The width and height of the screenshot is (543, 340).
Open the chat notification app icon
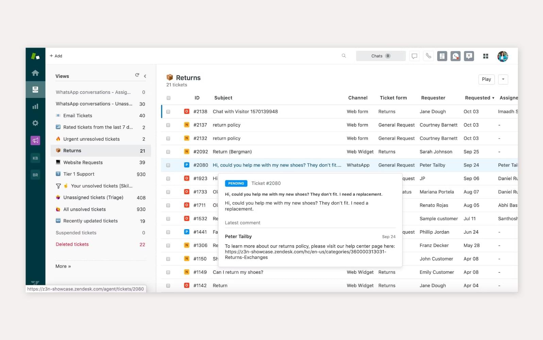[456, 56]
